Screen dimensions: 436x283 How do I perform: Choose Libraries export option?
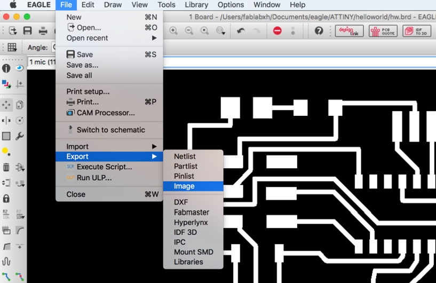point(193,262)
